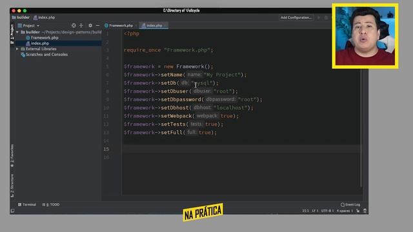Click the locate/select opened file target icon
The height and width of the screenshot is (232, 413).
(74, 26)
